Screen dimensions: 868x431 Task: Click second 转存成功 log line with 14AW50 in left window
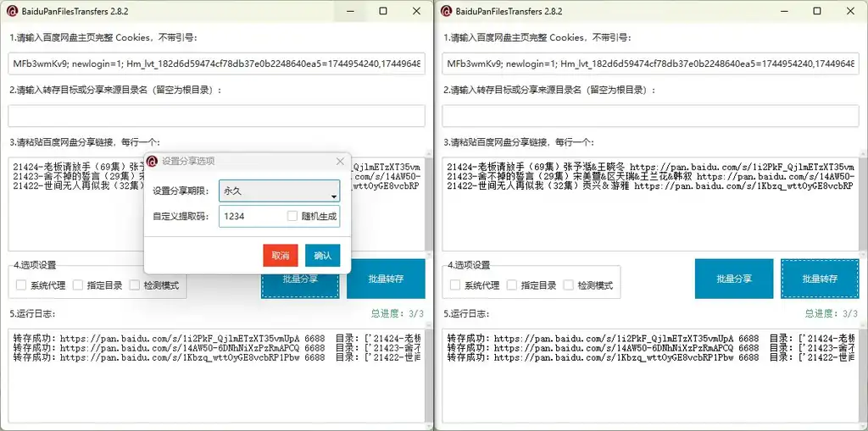pos(216,348)
